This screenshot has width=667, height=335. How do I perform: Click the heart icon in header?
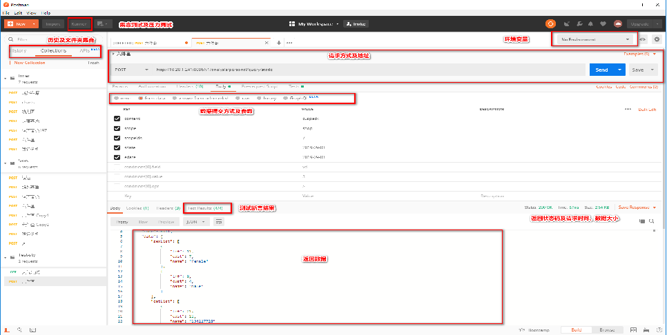[x=603, y=24]
